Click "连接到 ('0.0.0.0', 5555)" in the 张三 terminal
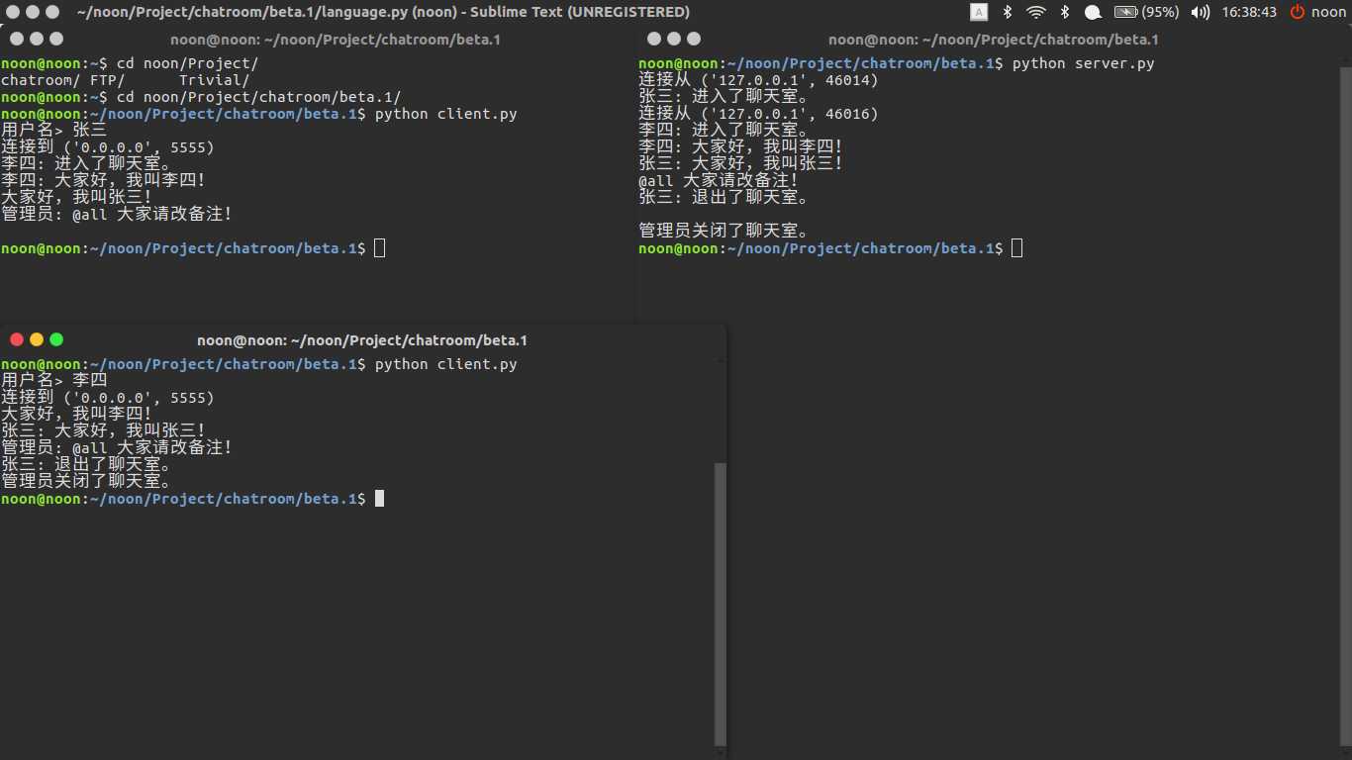This screenshot has height=760, width=1352. (108, 147)
